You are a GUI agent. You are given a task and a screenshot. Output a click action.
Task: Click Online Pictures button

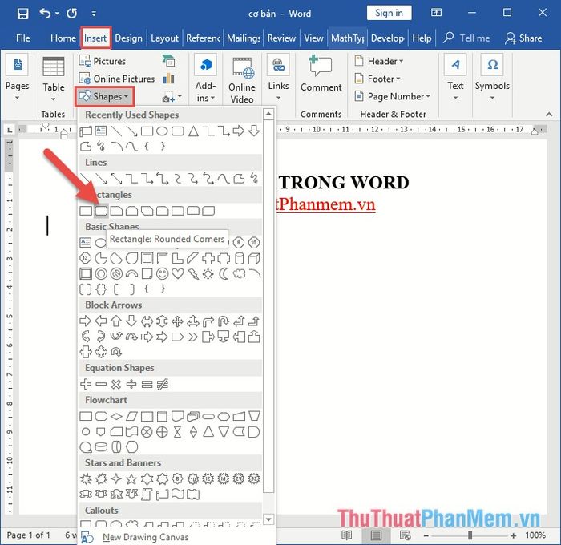pyautogui.click(x=117, y=79)
